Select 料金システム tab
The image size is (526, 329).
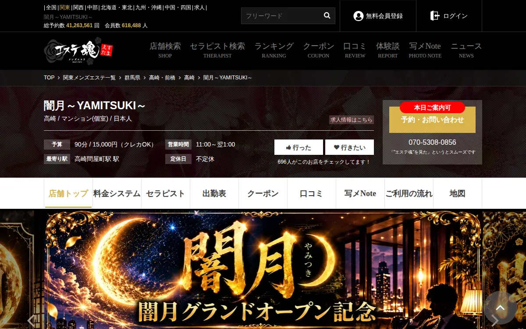click(117, 193)
